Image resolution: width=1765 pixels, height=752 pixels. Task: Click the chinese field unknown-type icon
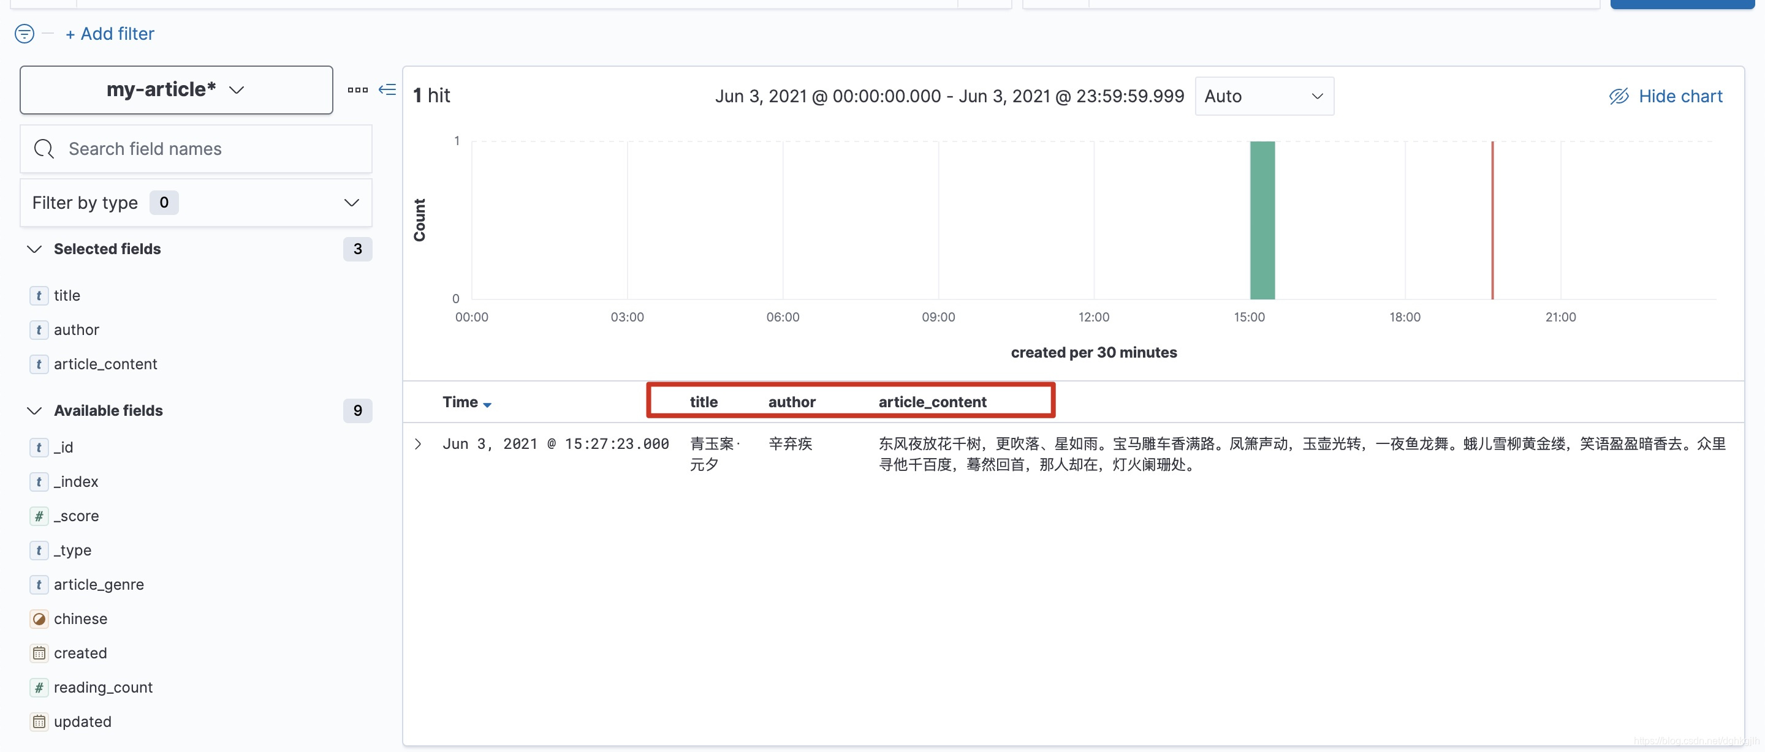tap(39, 619)
